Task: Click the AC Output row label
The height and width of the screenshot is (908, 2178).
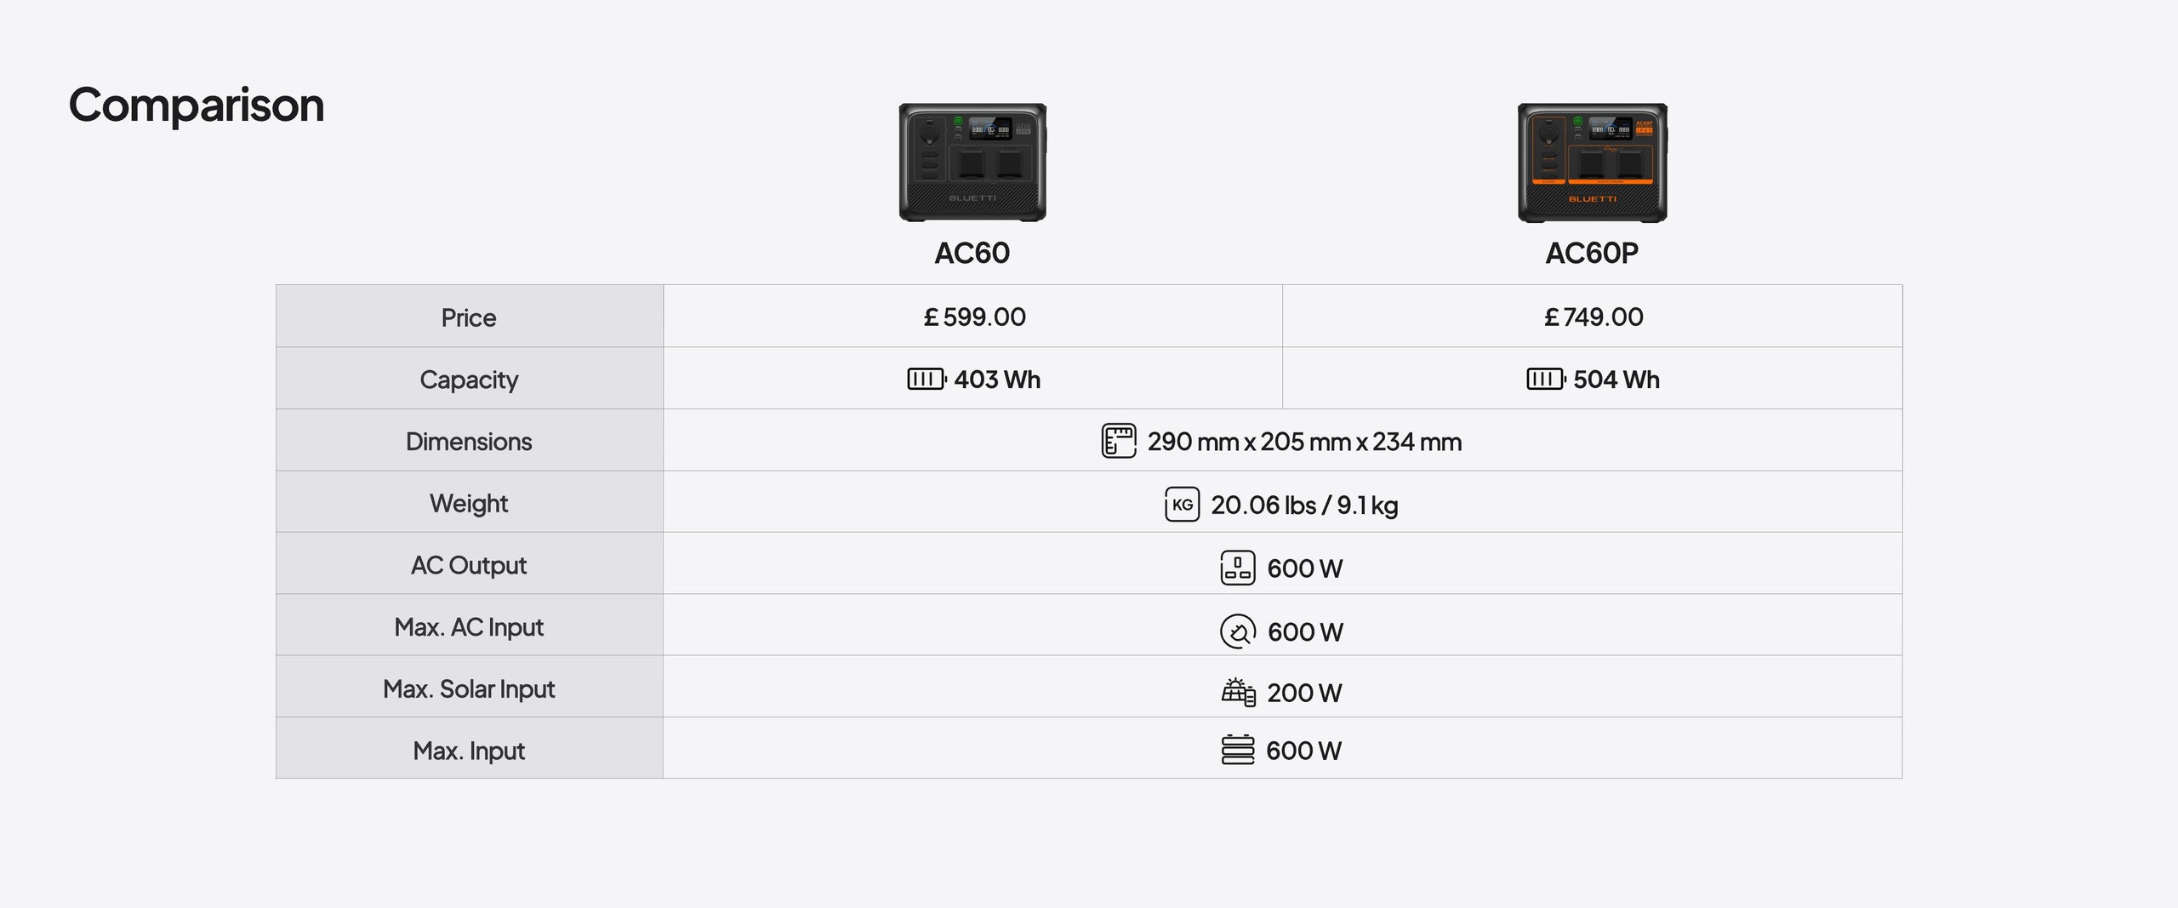Action: coord(469,565)
